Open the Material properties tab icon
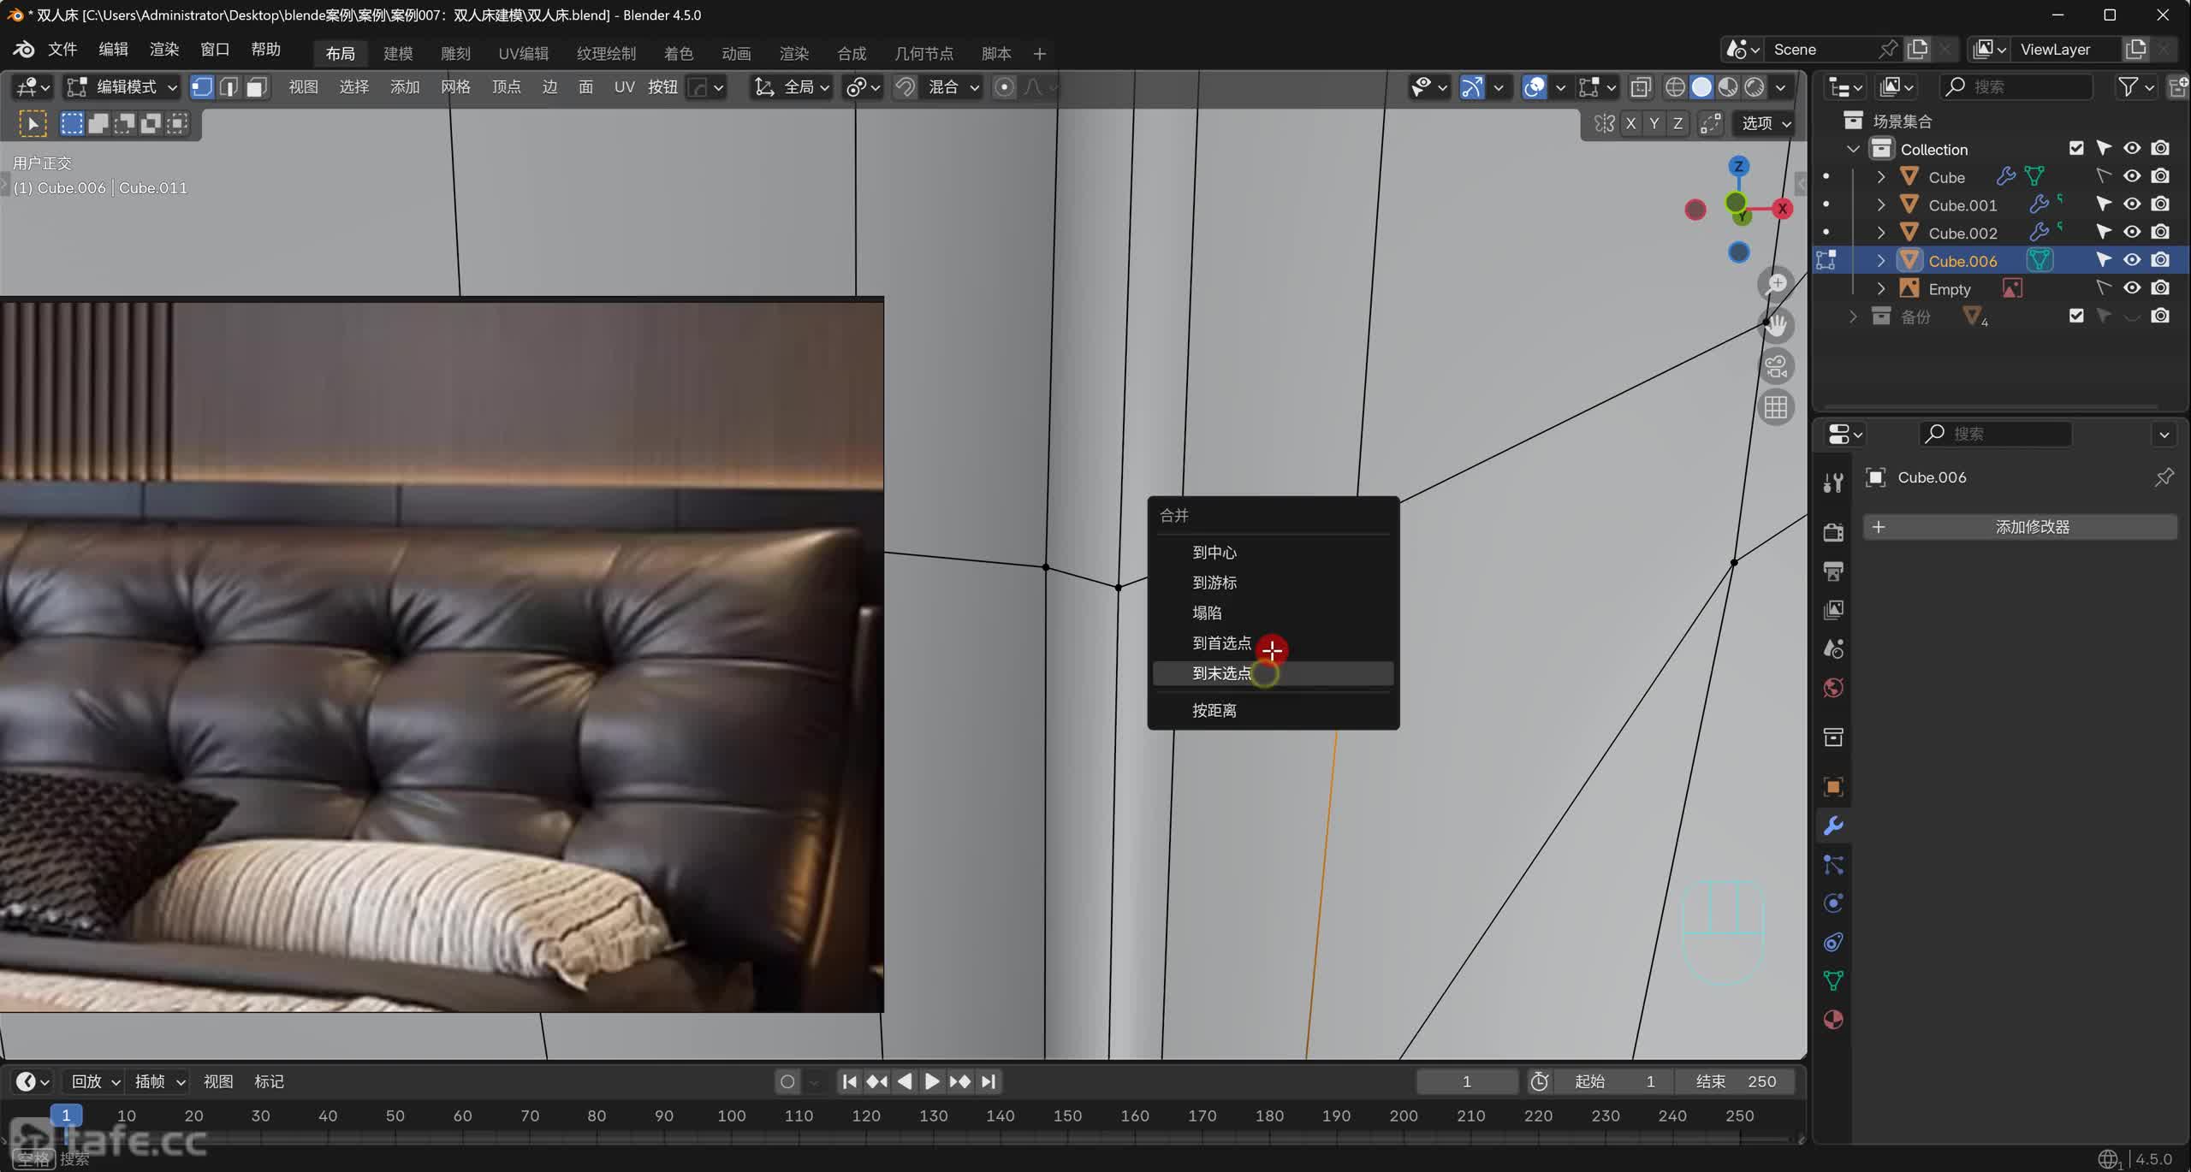 coord(1833,1020)
